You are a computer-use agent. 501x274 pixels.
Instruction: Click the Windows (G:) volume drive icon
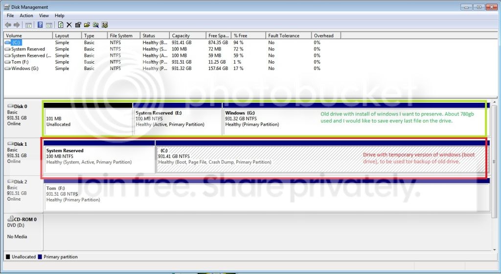click(x=8, y=68)
